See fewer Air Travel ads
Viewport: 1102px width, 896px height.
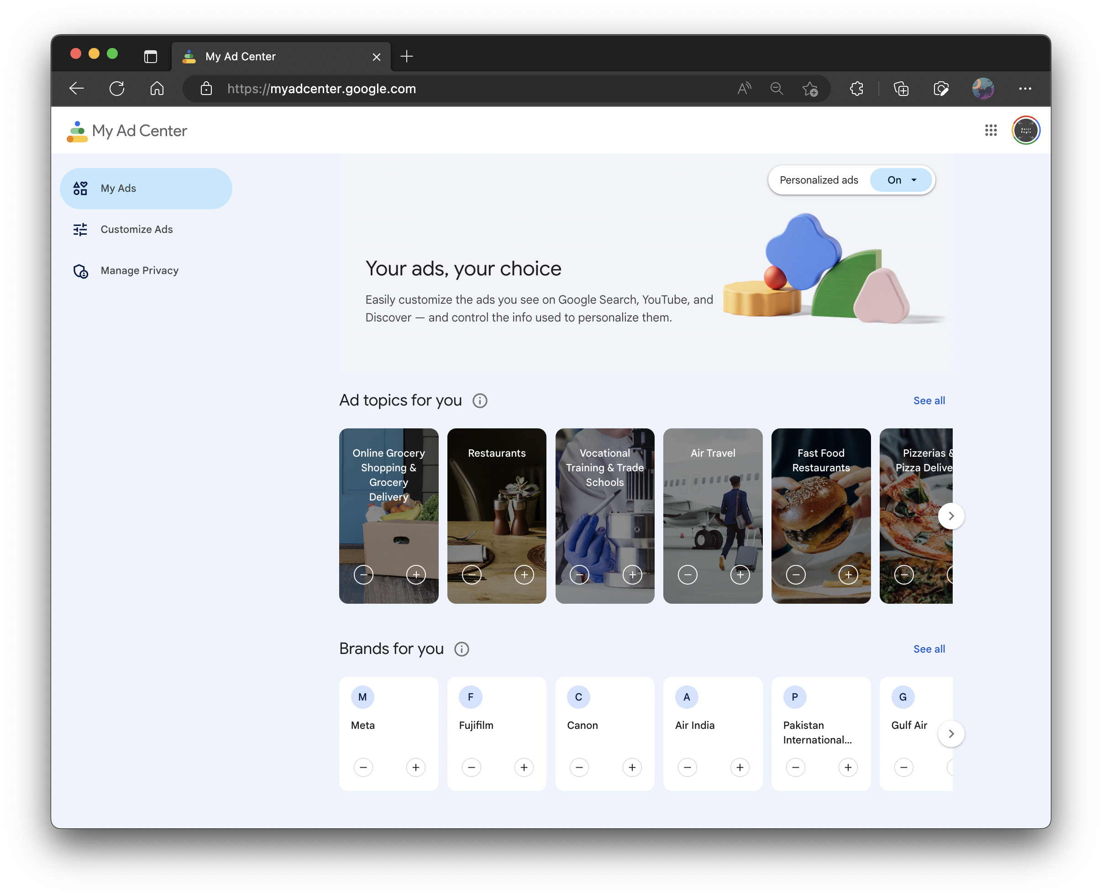pos(687,574)
